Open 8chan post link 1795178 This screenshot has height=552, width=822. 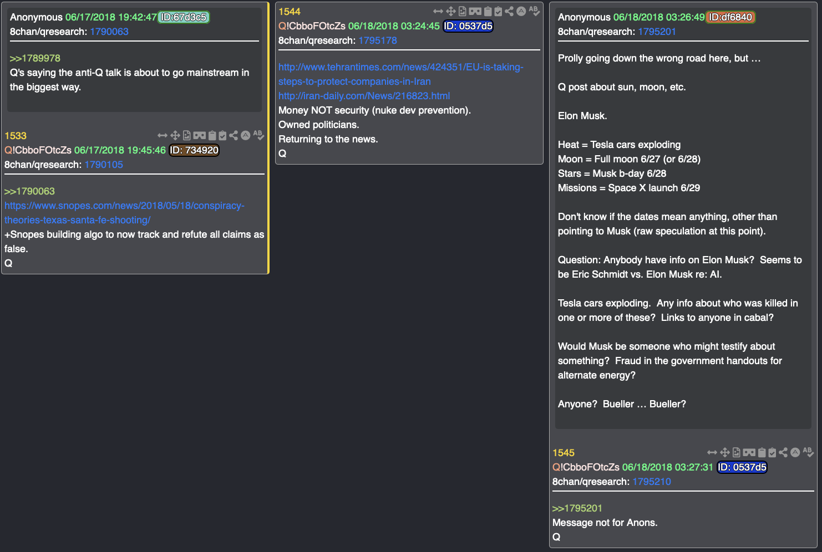378,40
